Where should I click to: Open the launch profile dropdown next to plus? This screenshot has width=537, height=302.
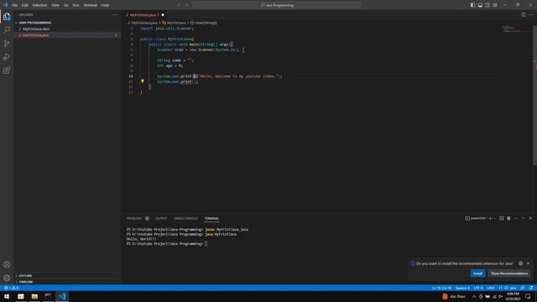pyautogui.click(x=495, y=218)
